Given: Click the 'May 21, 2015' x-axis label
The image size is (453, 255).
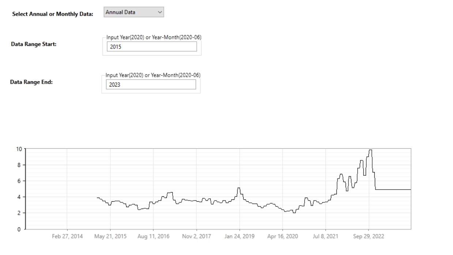Looking at the screenshot, I should click(110, 236).
